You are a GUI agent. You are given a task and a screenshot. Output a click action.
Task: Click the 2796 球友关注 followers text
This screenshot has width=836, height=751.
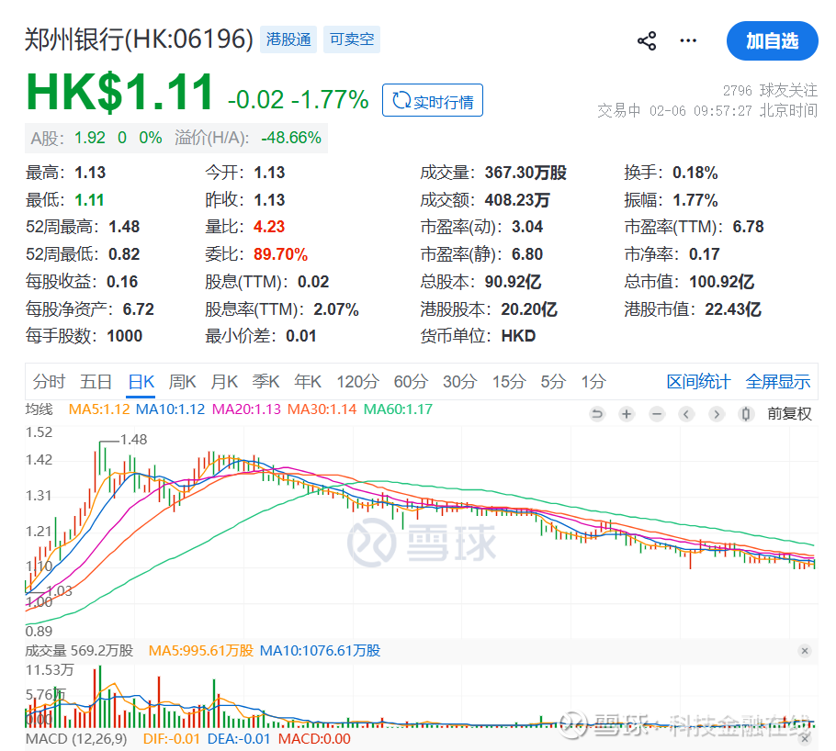pyautogui.click(x=770, y=90)
